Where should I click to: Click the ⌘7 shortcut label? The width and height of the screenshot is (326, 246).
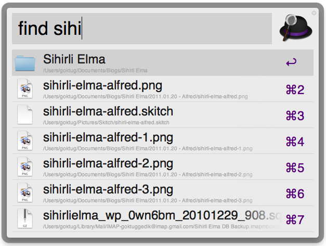295,219
